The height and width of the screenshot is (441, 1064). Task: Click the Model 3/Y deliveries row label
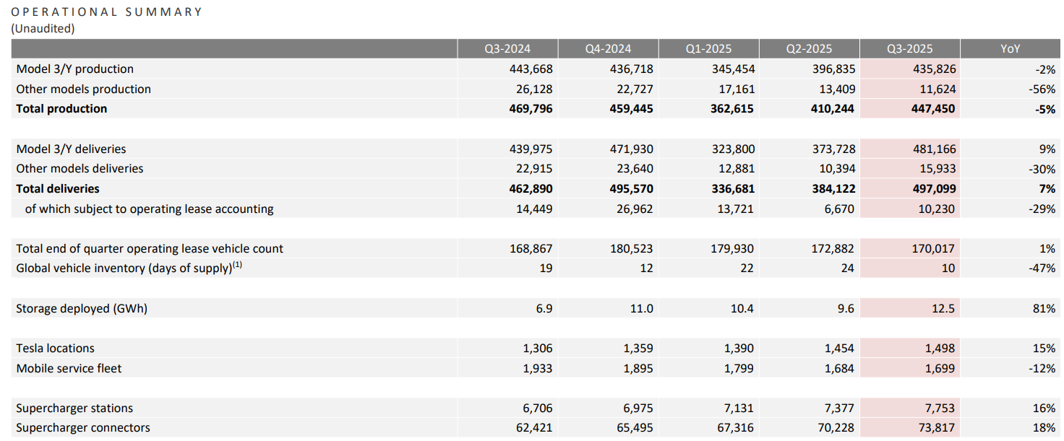pyautogui.click(x=71, y=149)
